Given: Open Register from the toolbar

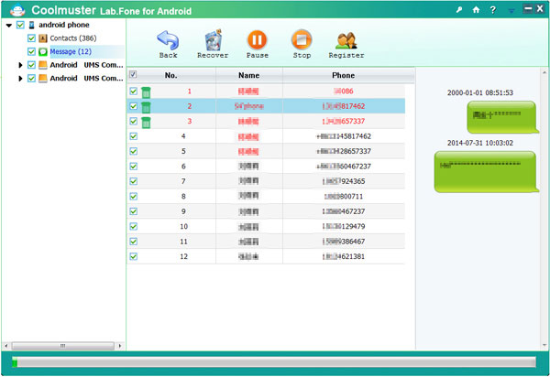Looking at the screenshot, I should point(346,39).
